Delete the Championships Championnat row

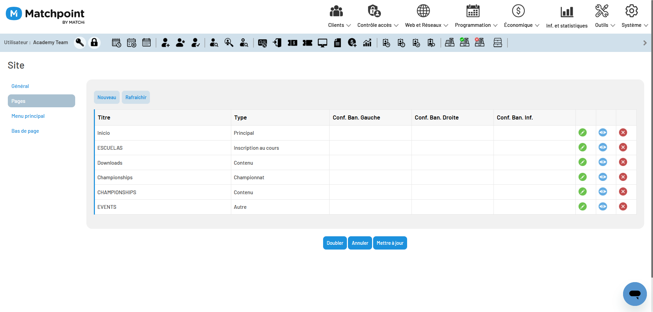(x=623, y=177)
